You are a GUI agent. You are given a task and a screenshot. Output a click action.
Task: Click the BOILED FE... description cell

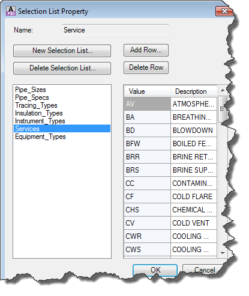coord(194,144)
